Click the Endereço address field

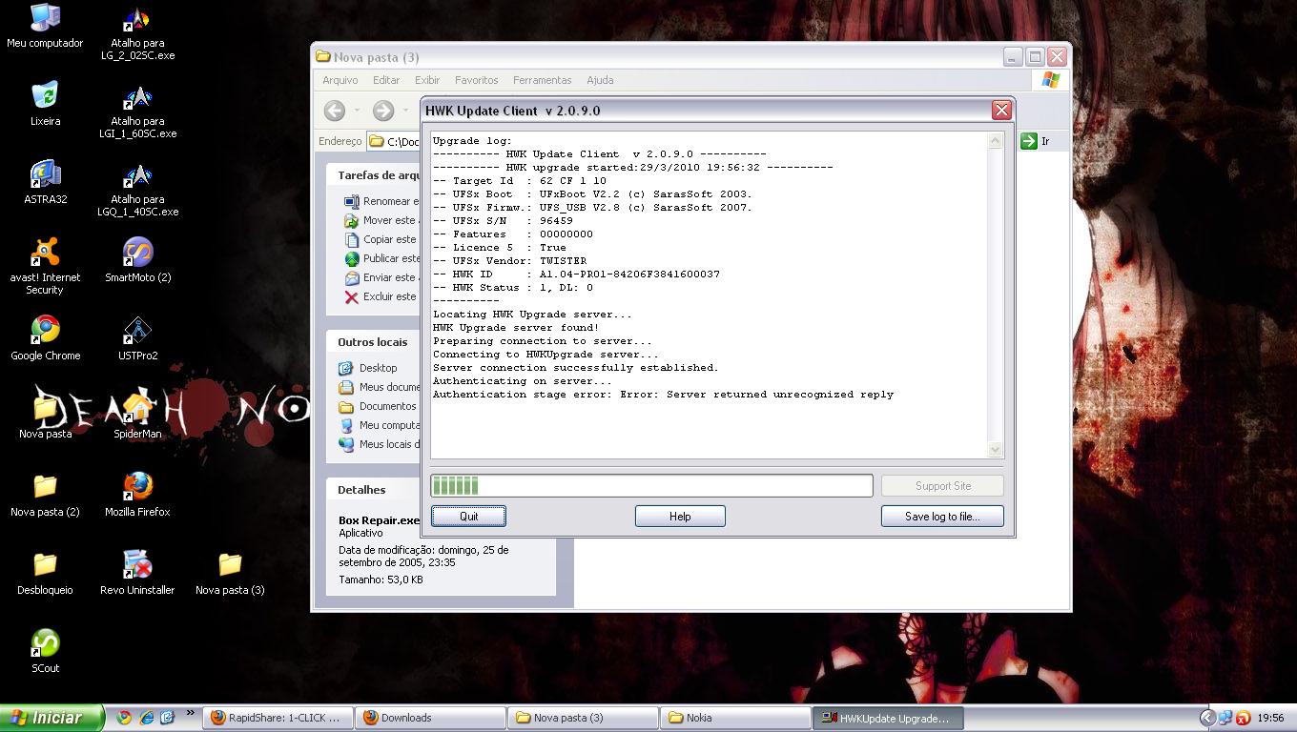pos(395,141)
